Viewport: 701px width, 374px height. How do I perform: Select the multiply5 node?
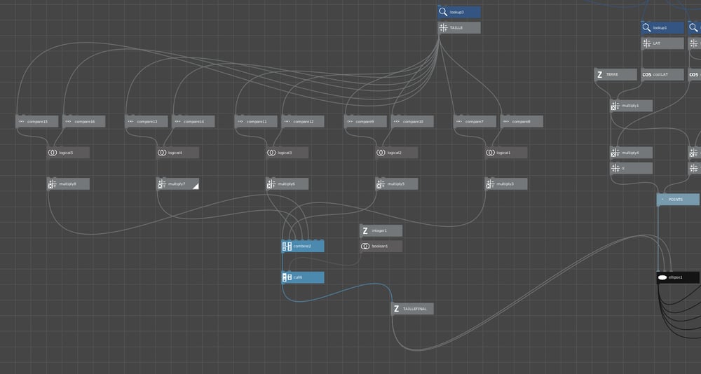coord(397,184)
